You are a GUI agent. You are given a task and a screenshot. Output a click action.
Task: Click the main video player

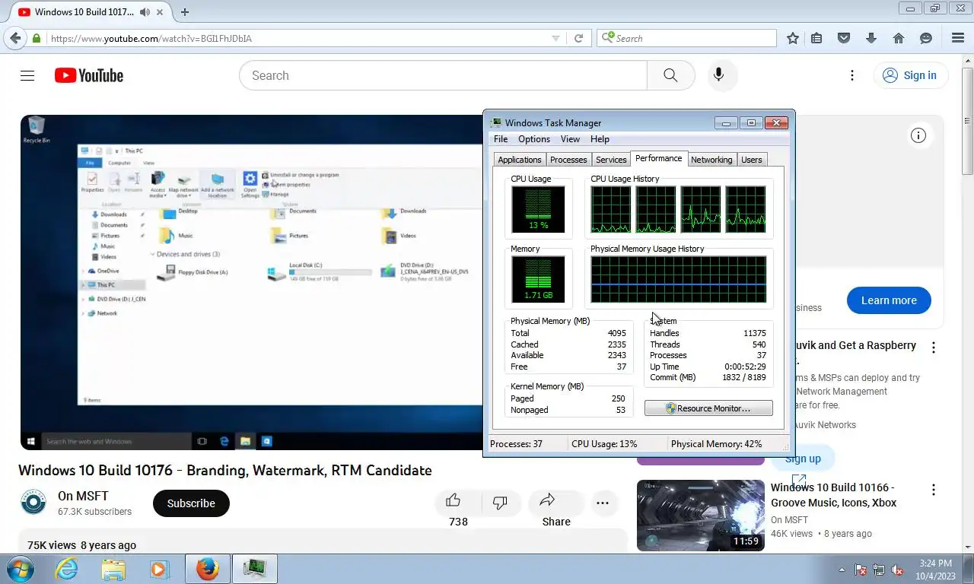pyautogui.click(x=252, y=282)
